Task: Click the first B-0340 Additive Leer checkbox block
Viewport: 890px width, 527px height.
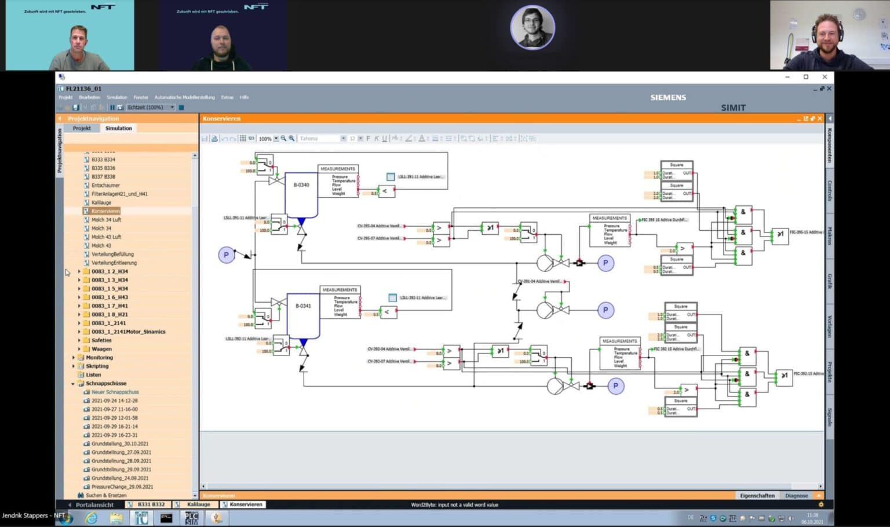Action: point(391,177)
